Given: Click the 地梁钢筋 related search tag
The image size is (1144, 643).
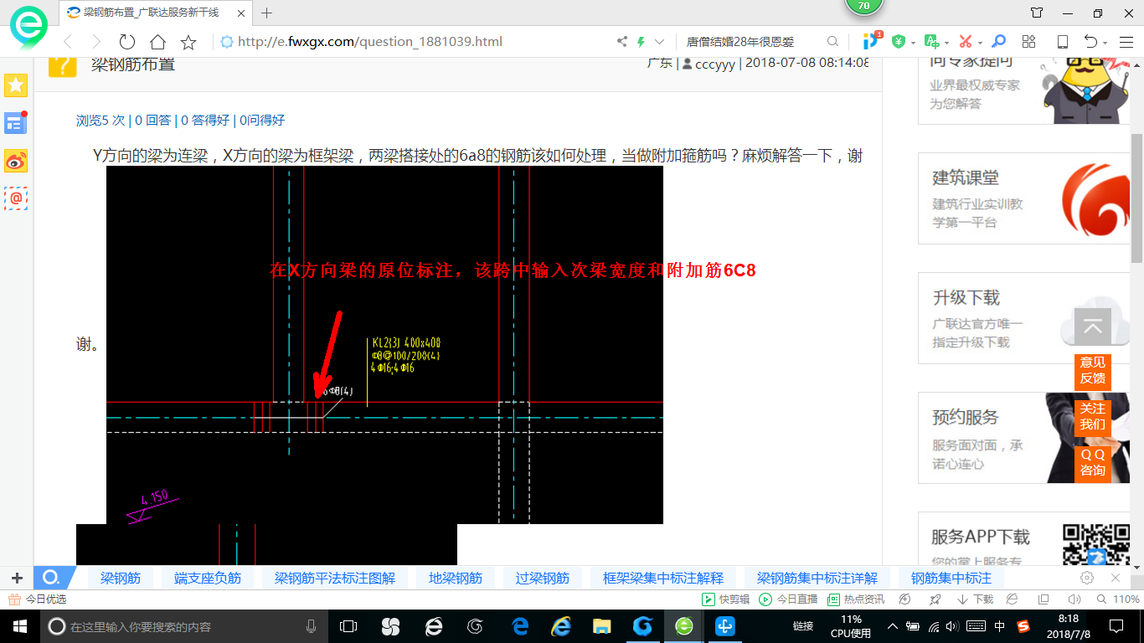Looking at the screenshot, I should (456, 578).
